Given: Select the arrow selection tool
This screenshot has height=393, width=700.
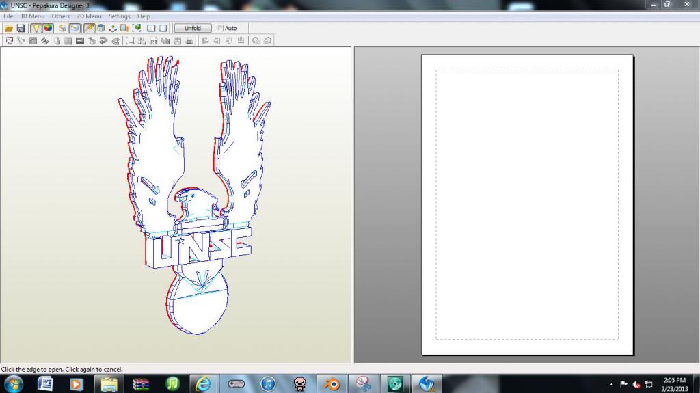Looking at the screenshot, I should tap(10, 40).
